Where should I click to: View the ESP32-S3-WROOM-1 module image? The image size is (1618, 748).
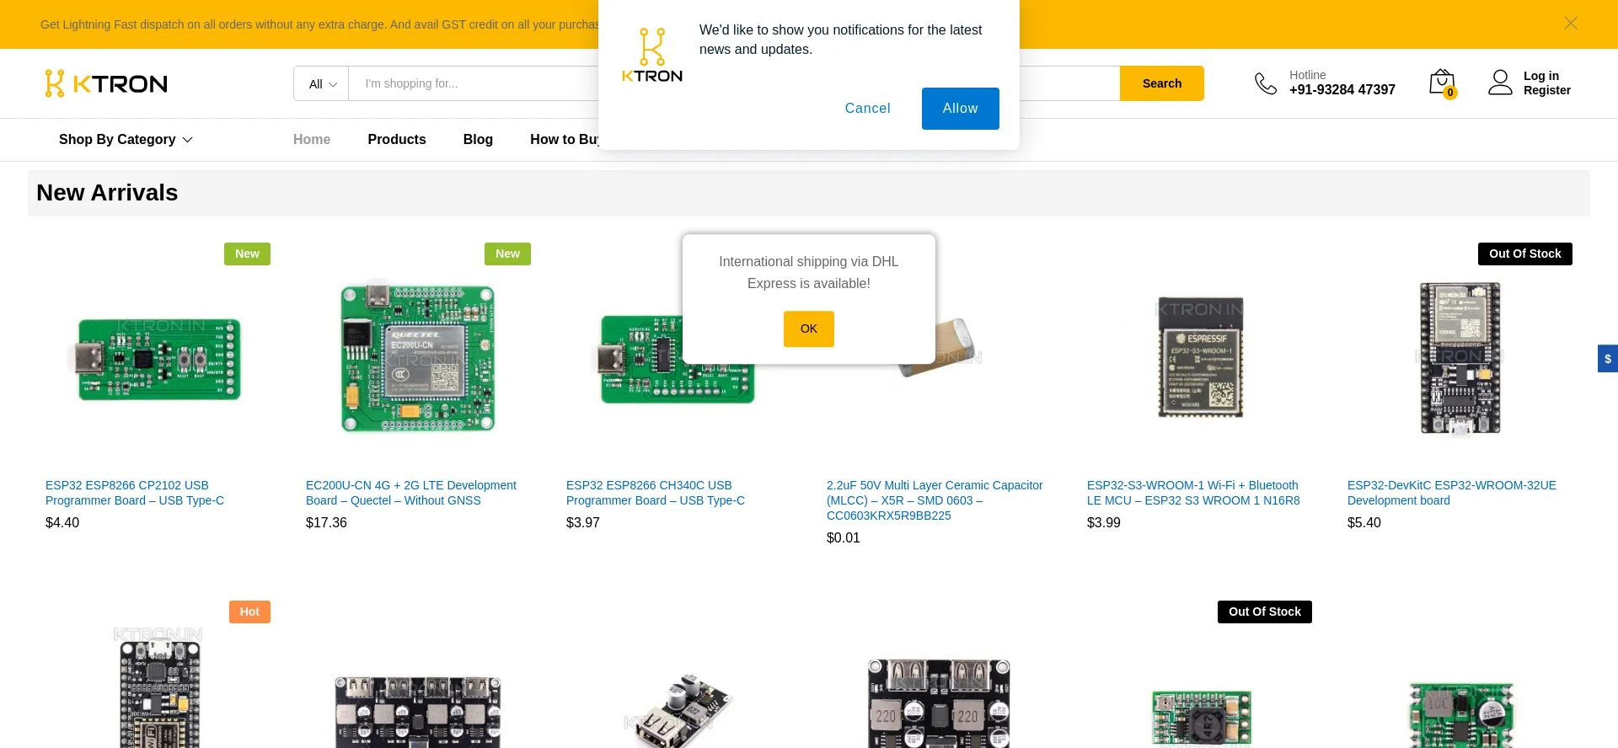(x=1200, y=357)
